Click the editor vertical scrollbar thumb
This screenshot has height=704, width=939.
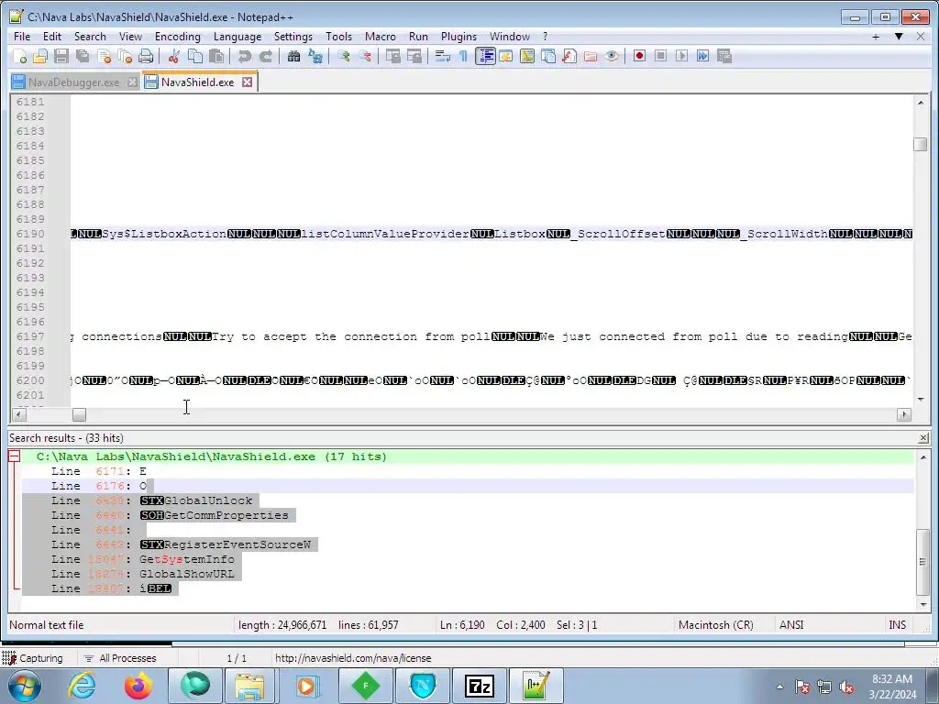pyautogui.click(x=921, y=144)
